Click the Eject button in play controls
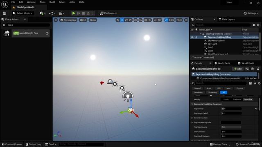This screenshot has width=262, height=147. tap(88, 13)
